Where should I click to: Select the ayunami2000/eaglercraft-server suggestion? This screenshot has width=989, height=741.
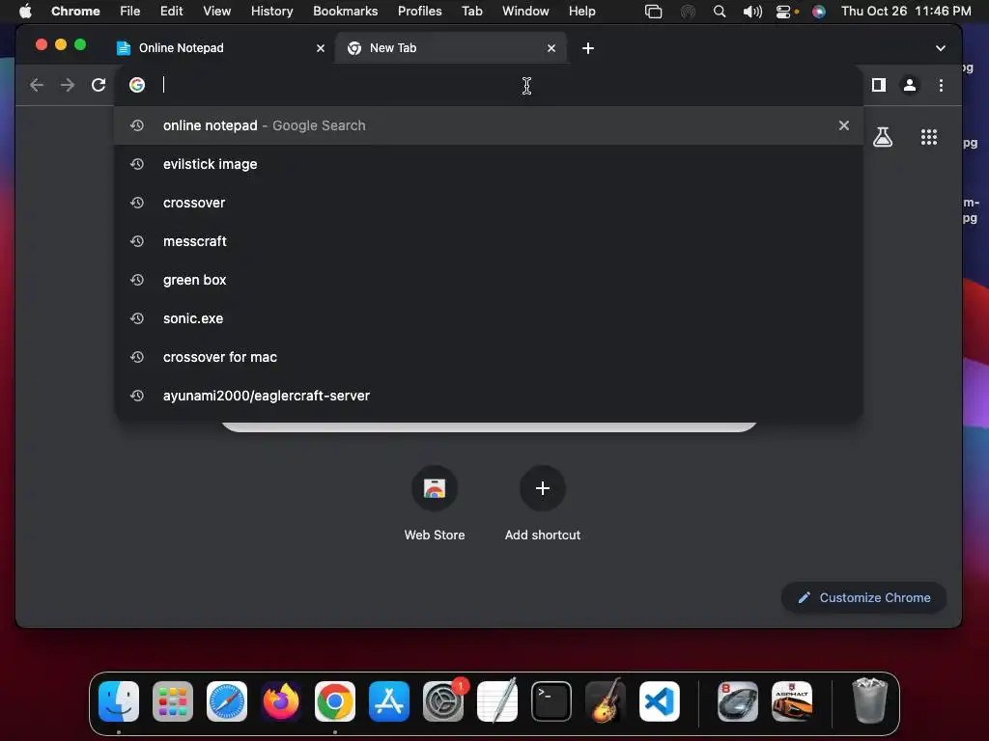pyautogui.click(x=488, y=396)
